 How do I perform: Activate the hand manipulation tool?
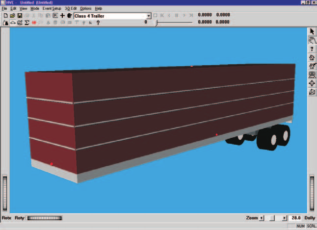[x=312, y=40]
